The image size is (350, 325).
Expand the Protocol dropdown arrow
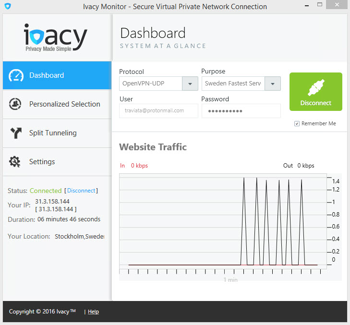point(190,84)
